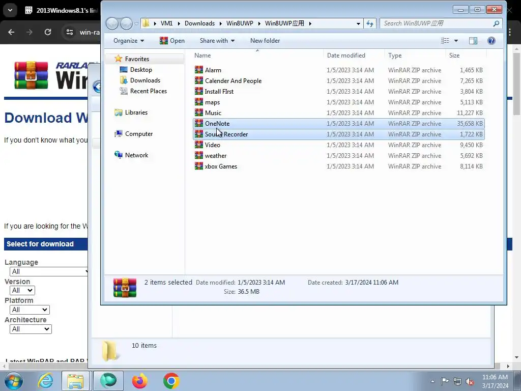This screenshot has width=521, height=391.
Task: Select the xbox Games archive icon
Action: click(199, 166)
